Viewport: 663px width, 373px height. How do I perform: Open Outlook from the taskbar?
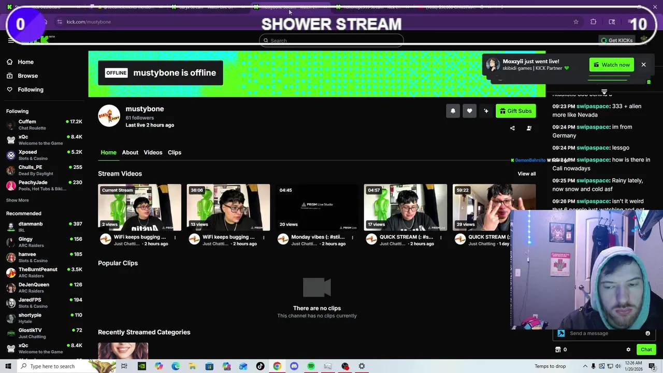point(243,366)
